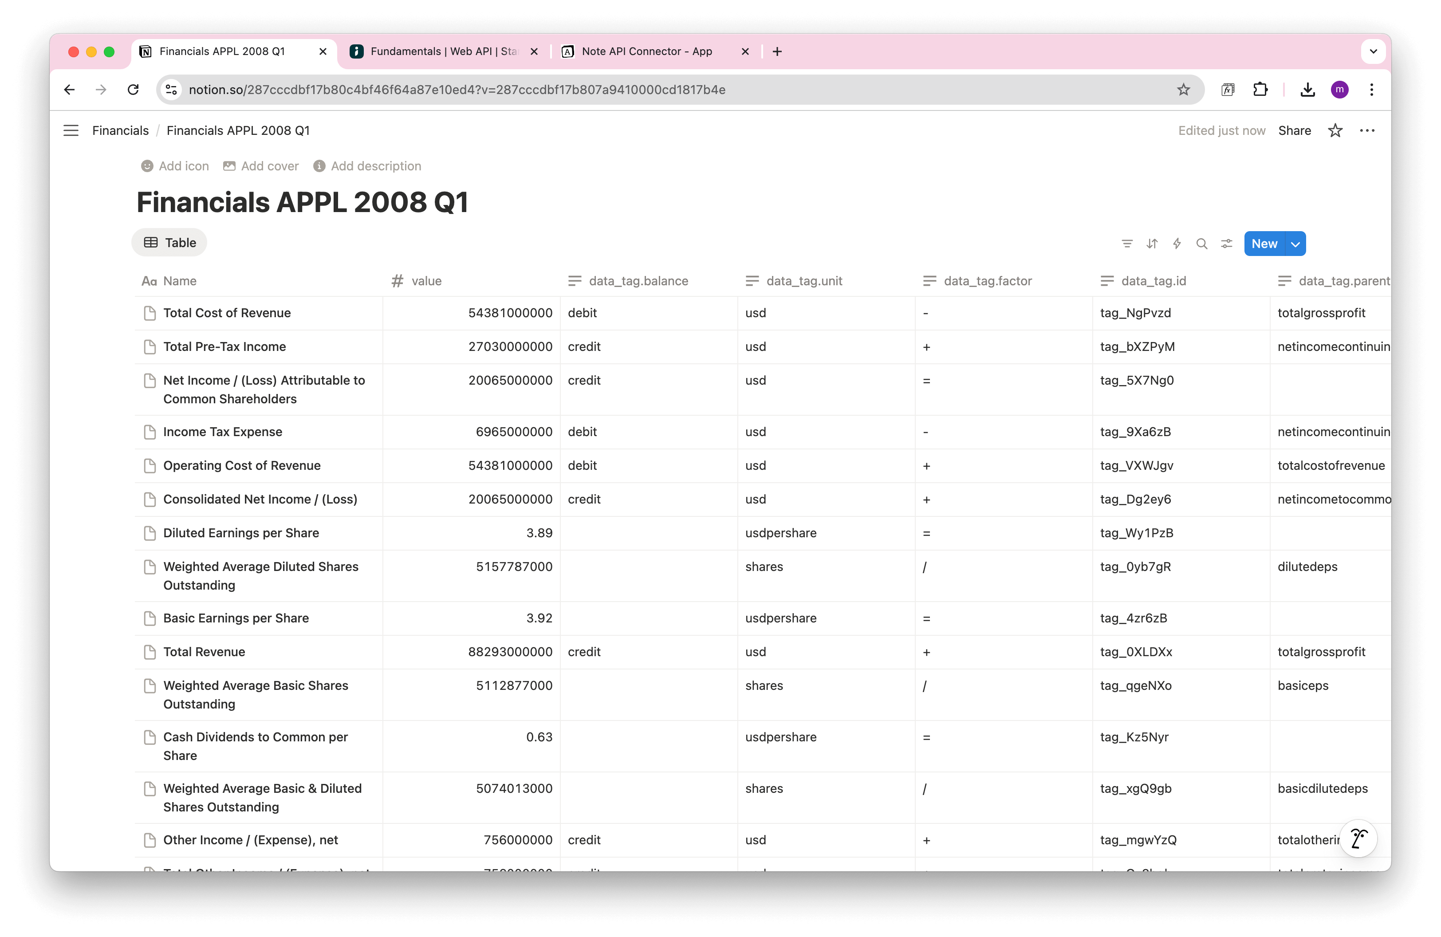Click the automations lightning icon

[1177, 243]
